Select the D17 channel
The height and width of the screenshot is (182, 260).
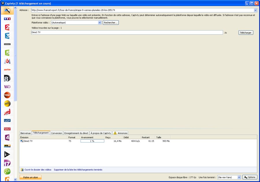7,163
